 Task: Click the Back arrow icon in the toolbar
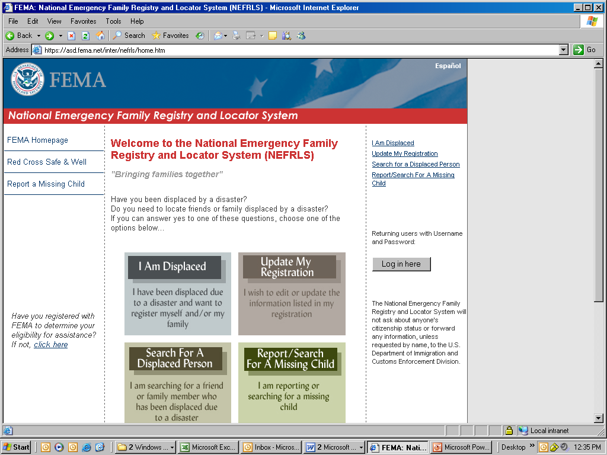tap(10, 36)
